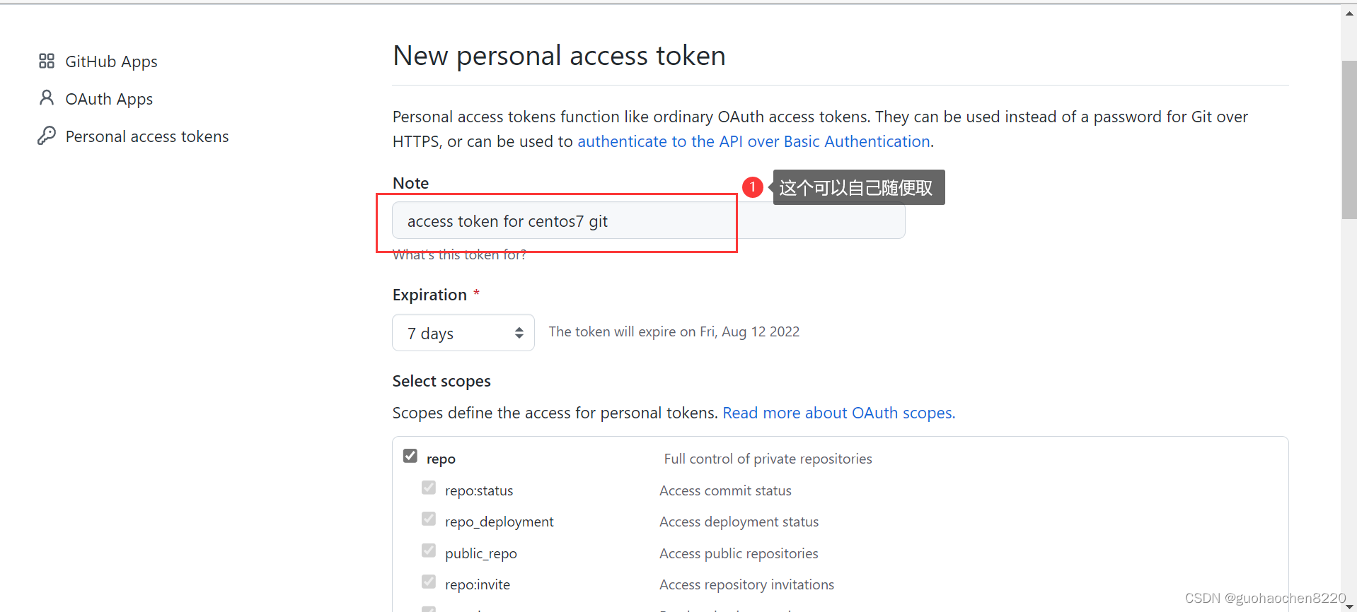Click the repo scope label
Screen dimensions: 1357x612
(441, 459)
